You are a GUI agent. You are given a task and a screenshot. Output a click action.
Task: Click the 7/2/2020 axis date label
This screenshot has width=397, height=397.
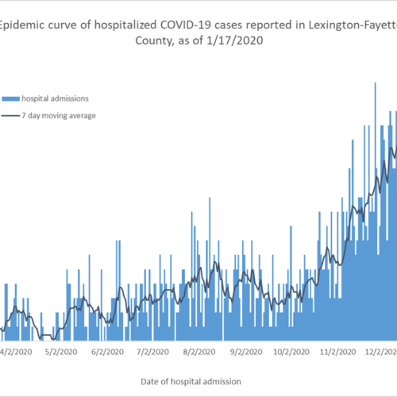click(152, 352)
